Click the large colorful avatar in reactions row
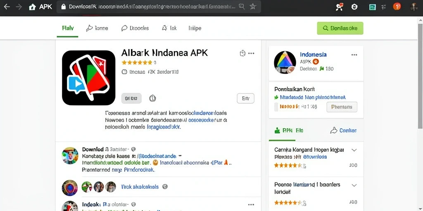 [70, 188]
